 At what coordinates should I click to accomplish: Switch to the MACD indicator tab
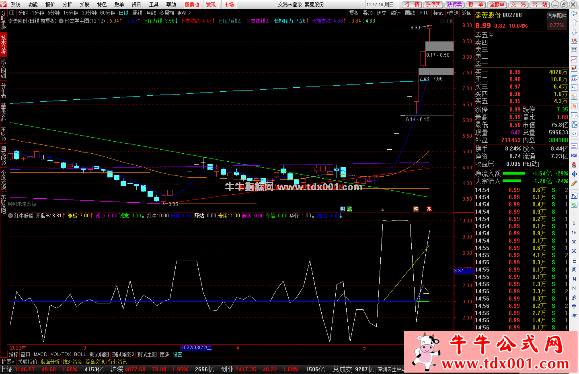click(x=40, y=354)
